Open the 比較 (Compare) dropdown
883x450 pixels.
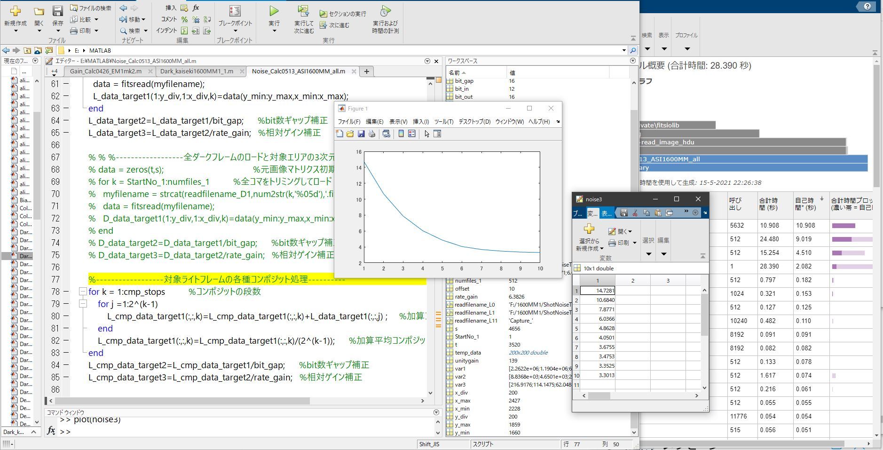pyautogui.click(x=96, y=19)
